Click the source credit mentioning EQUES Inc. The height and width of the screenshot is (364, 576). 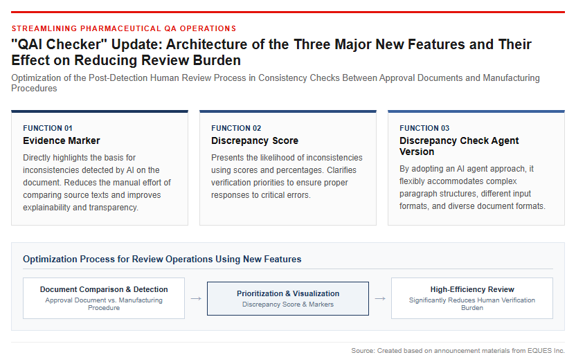[x=458, y=351]
